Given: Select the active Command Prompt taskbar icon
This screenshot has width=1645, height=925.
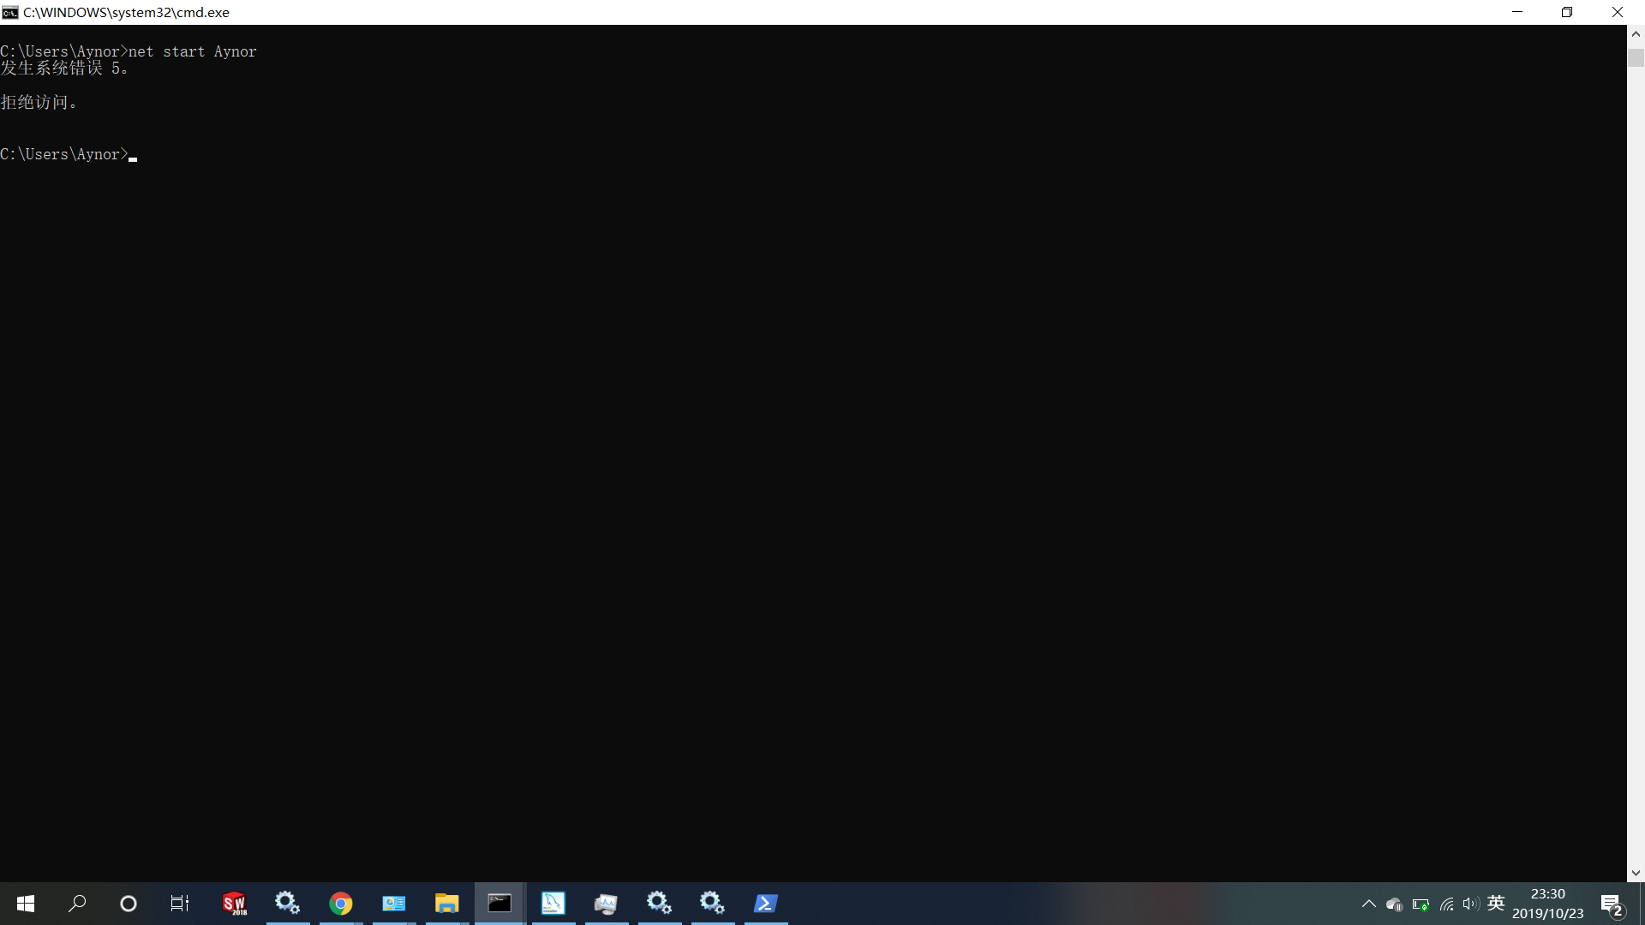Looking at the screenshot, I should click(500, 904).
